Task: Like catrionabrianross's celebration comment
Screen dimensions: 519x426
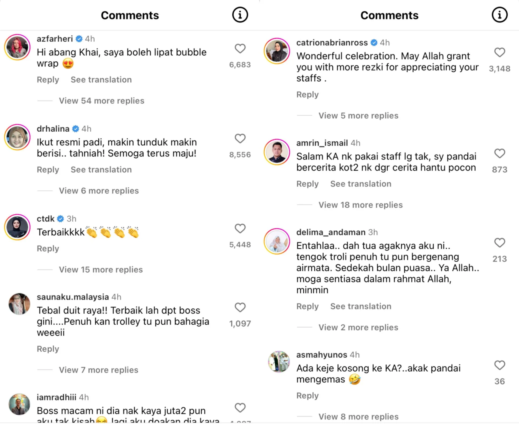Action: 499,52
